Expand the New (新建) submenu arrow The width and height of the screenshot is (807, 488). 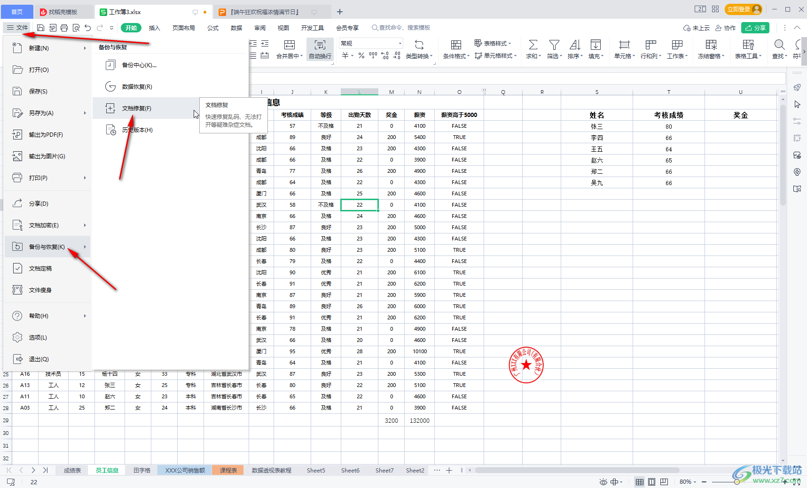coord(85,48)
